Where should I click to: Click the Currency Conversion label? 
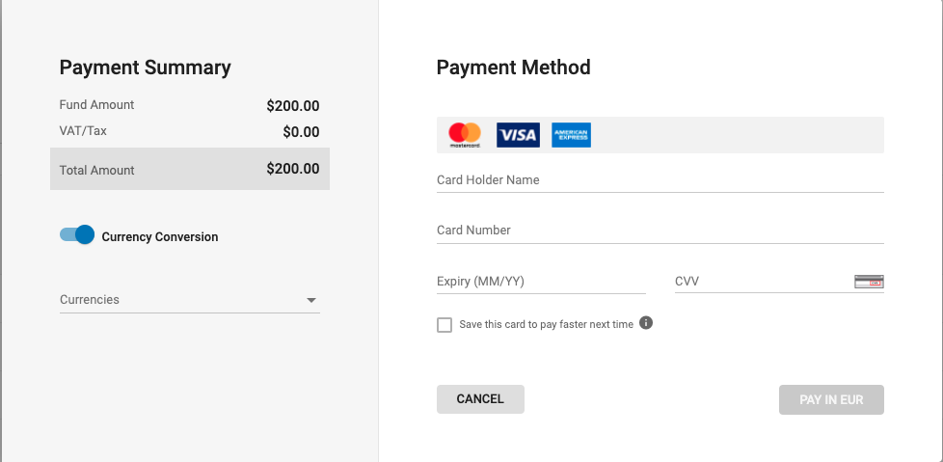tap(160, 236)
